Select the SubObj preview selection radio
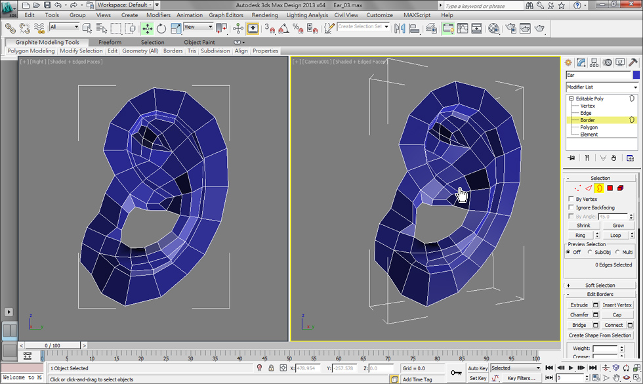Screen dimensions: 643x384 (x=591, y=252)
